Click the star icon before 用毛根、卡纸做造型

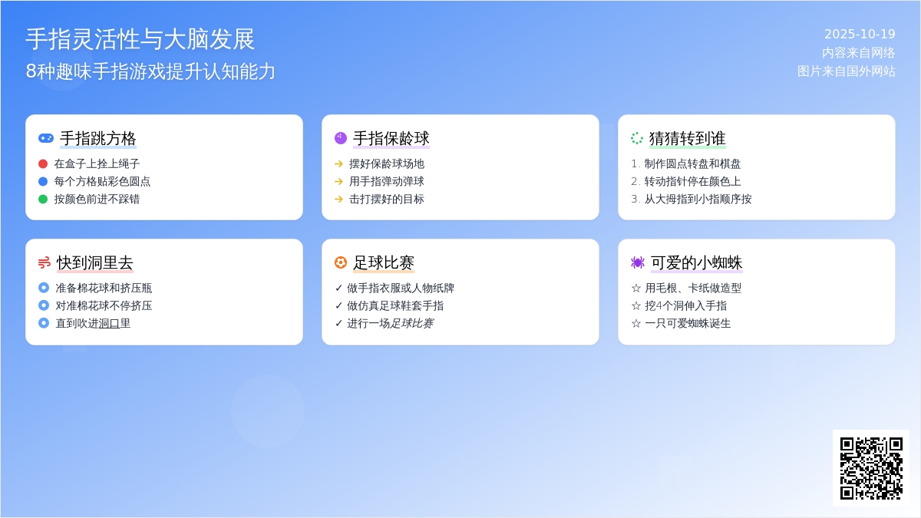click(635, 288)
